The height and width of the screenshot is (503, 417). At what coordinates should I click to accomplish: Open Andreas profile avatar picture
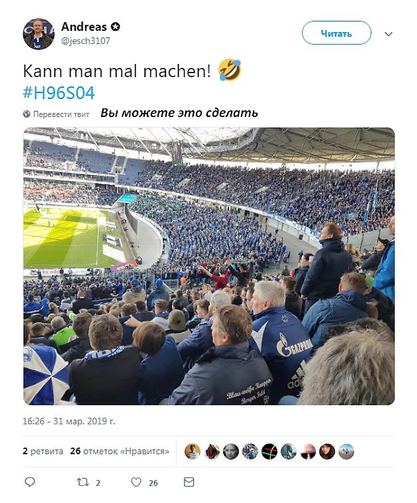tap(38, 34)
